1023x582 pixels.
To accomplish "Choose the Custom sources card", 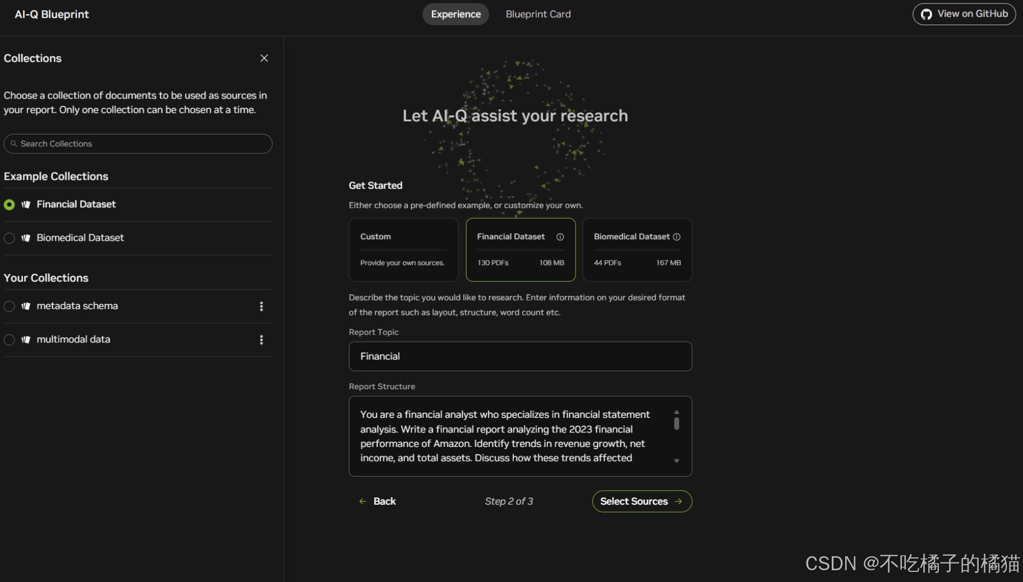I will 403,249.
